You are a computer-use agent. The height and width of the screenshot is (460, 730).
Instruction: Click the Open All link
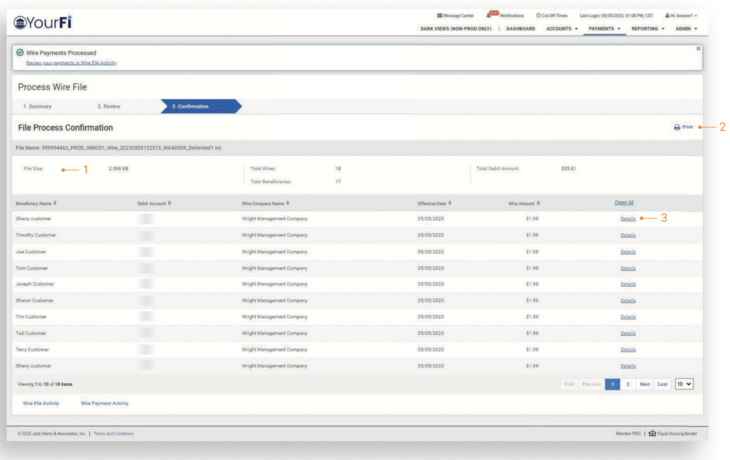(x=623, y=203)
